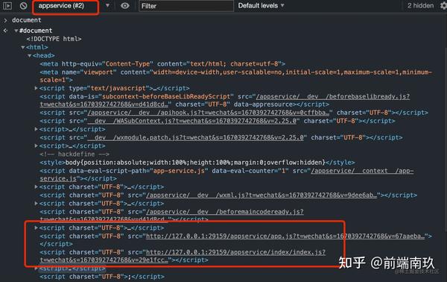The image size is (447, 282).
Task: Expand the document input history chevron
Action: (x=5, y=20)
